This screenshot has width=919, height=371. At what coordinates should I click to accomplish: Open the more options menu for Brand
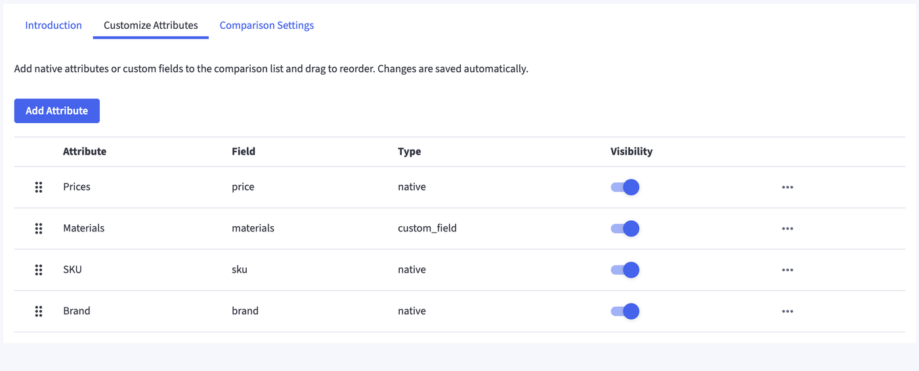(x=788, y=311)
